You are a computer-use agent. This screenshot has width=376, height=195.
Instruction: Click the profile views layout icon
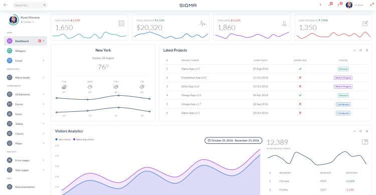[x=365, y=142]
